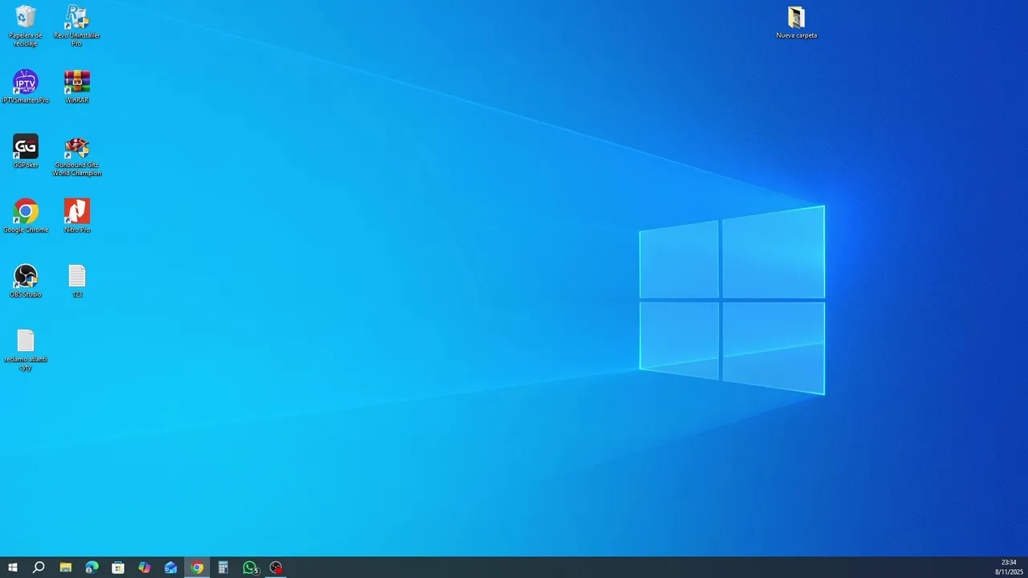Open Copilot from the taskbar

[x=145, y=568]
